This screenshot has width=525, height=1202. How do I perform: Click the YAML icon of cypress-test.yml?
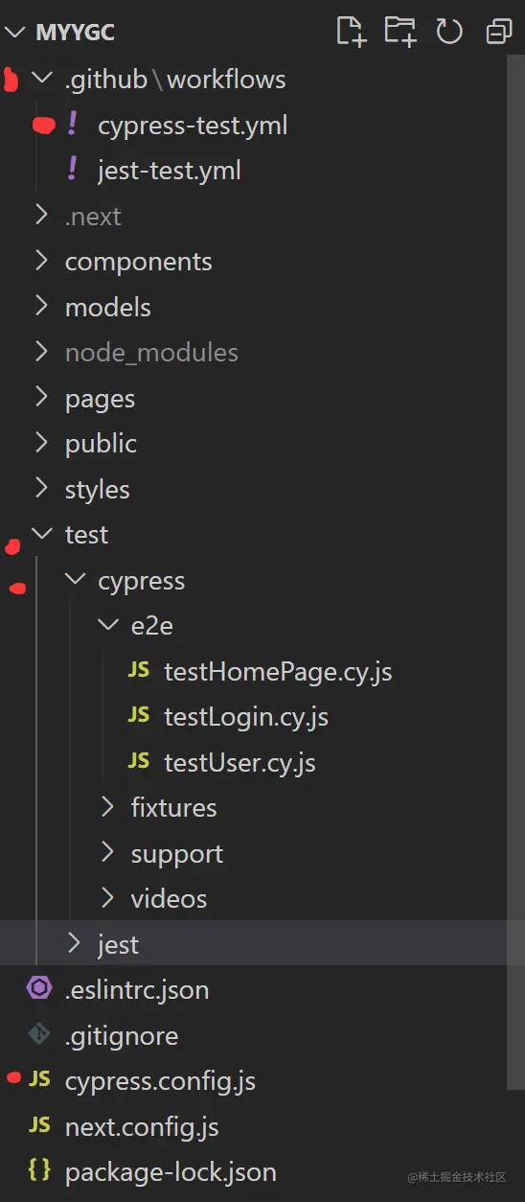72,125
